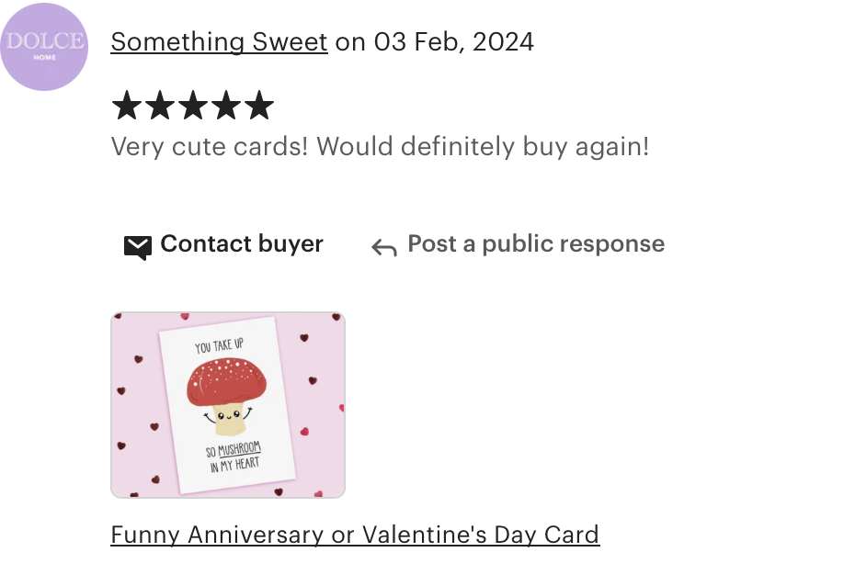Click the fourth rating star
This screenshot has height=586, width=855.
point(226,105)
